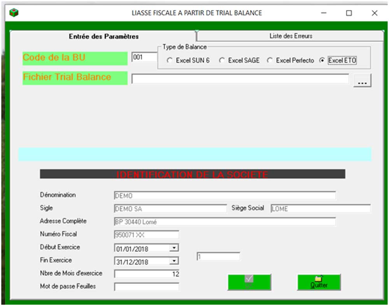
Task: Click the Dénomination text field
Action: click(224, 196)
